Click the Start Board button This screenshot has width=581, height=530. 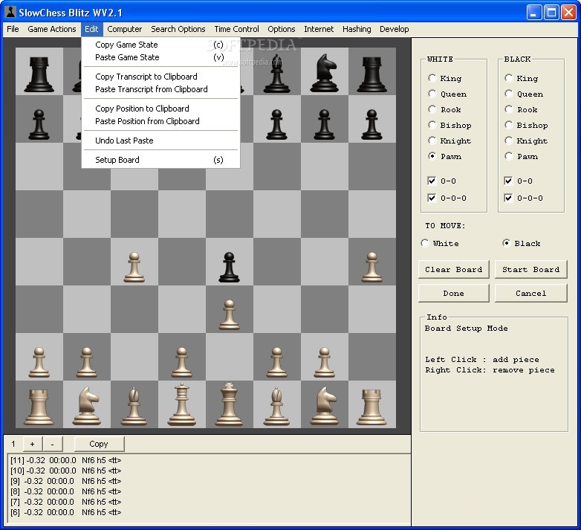530,269
